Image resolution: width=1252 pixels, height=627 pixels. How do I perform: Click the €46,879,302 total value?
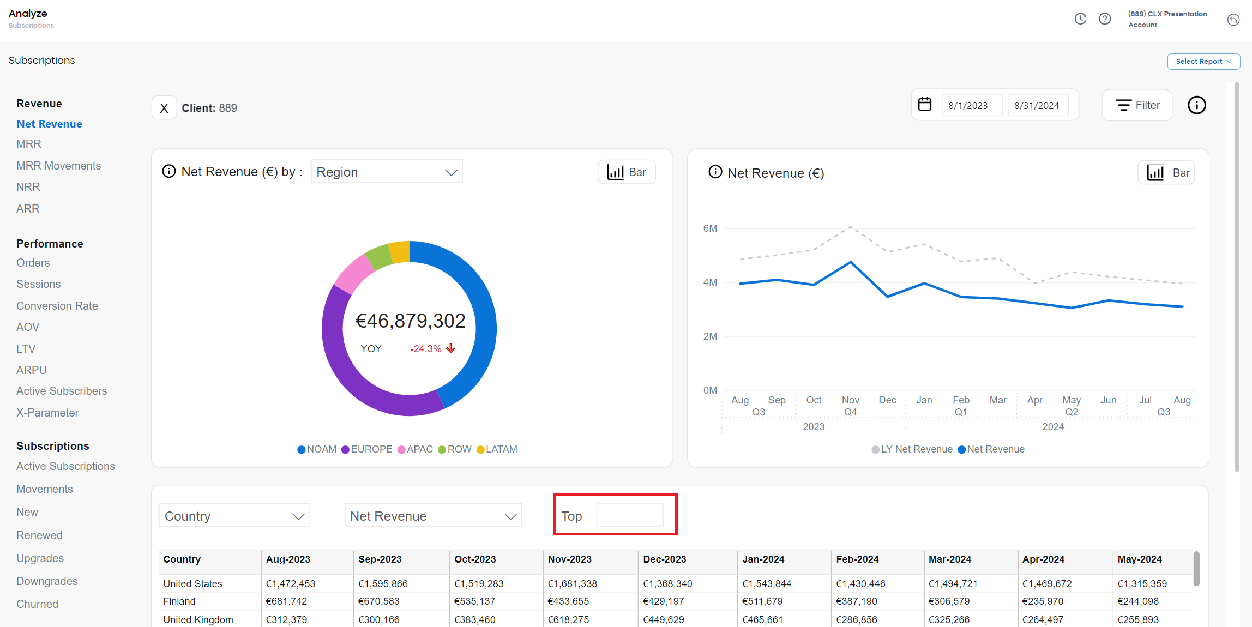coord(410,321)
